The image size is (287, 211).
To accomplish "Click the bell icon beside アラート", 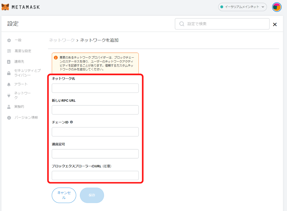I will tap(9, 85).
